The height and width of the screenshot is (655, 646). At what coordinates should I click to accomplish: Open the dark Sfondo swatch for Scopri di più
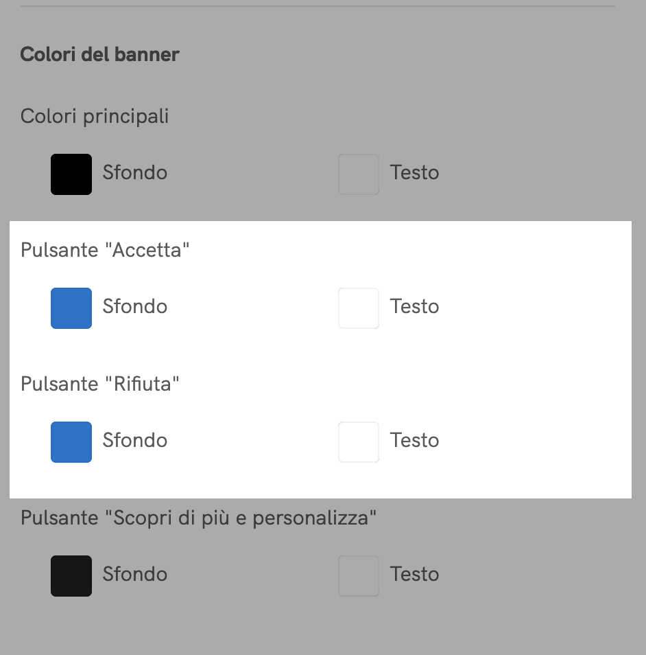[71, 575]
